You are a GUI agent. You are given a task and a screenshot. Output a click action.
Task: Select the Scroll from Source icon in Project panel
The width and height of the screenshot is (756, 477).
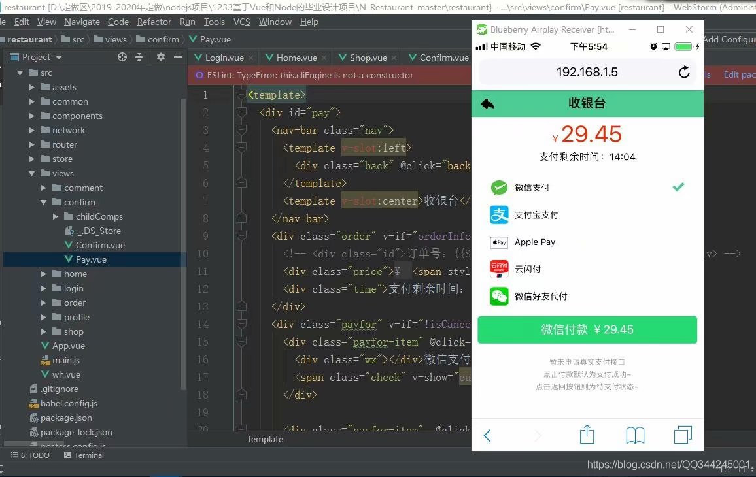(122, 57)
